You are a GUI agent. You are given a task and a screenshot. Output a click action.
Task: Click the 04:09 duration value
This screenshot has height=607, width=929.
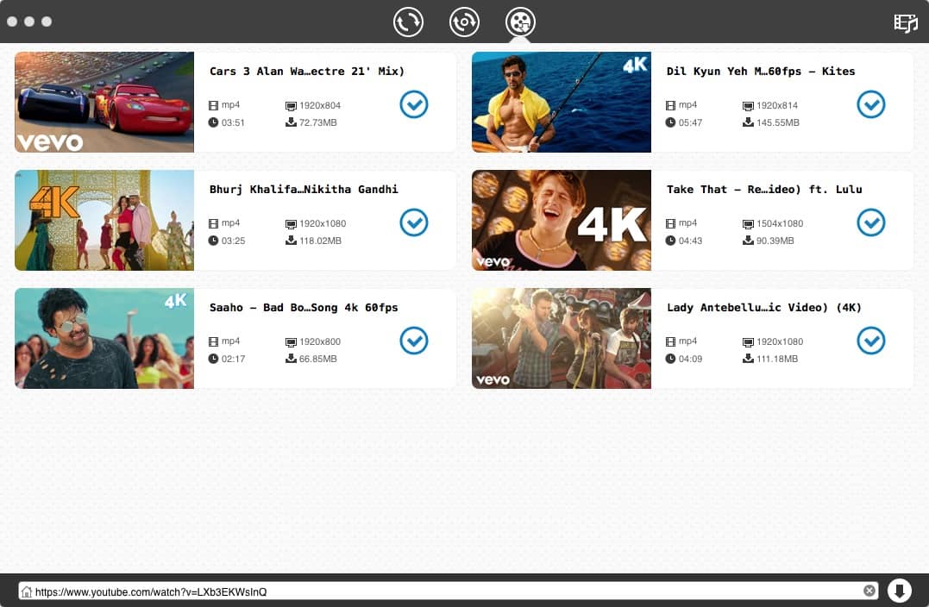(690, 359)
